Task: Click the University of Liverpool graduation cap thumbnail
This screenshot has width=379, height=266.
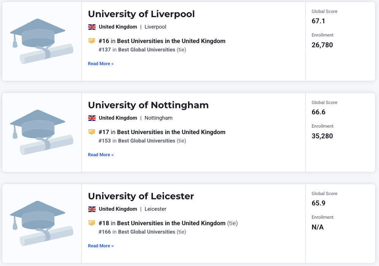Action: (41, 41)
